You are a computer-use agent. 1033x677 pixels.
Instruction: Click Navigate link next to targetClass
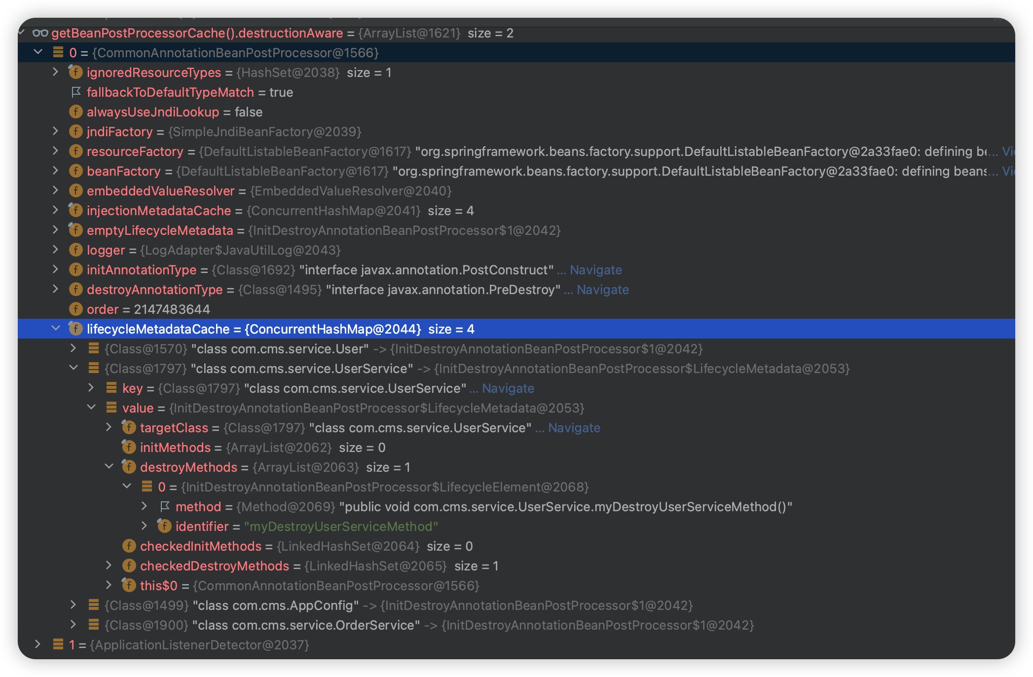574,428
